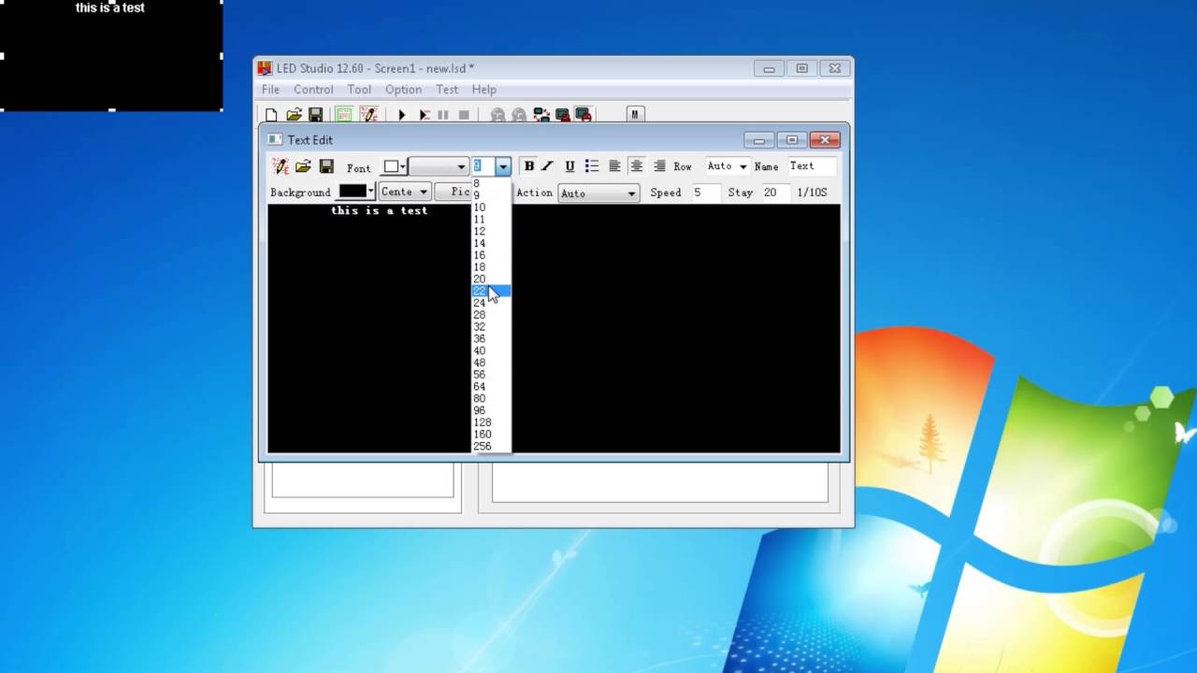The width and height of the screenshot is (1197, 673).
Task: Align text center
Action: tap(637, 166)
